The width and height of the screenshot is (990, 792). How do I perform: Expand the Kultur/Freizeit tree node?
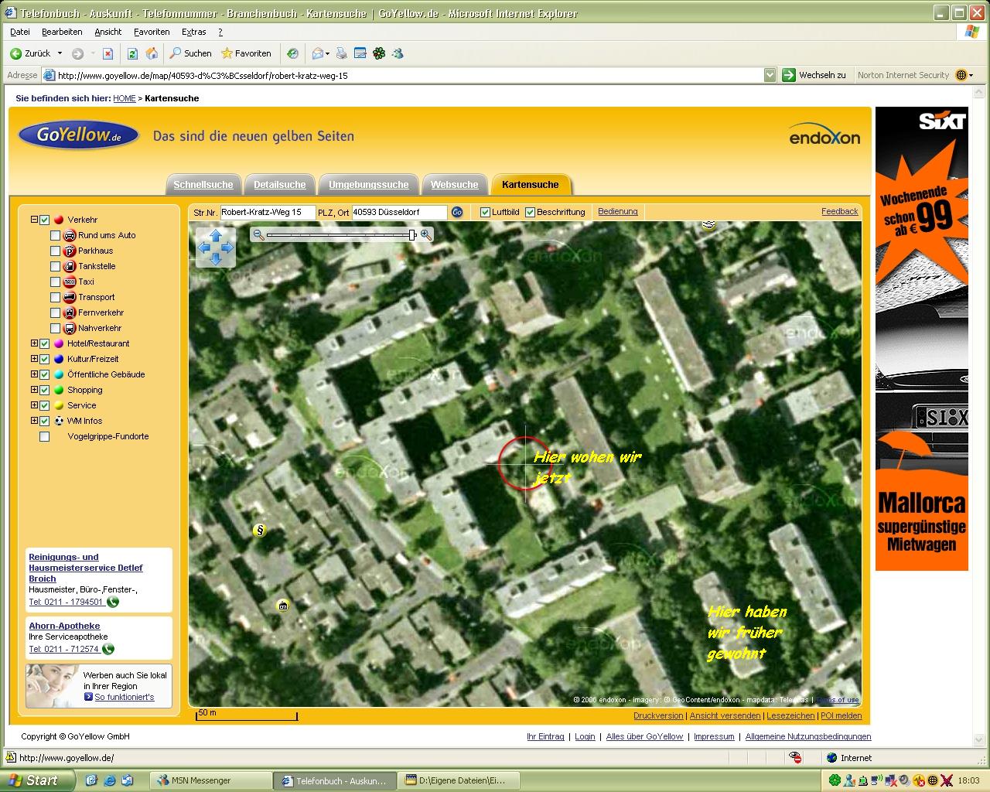coord(34,359)
